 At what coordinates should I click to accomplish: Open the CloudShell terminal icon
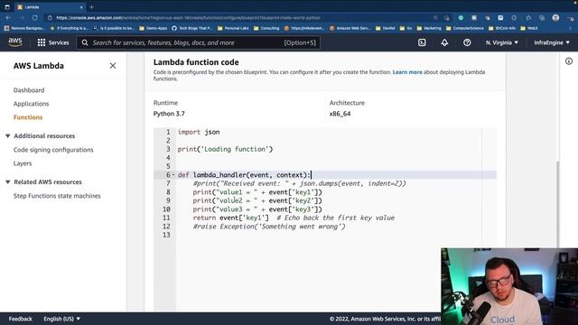[422, 42]
